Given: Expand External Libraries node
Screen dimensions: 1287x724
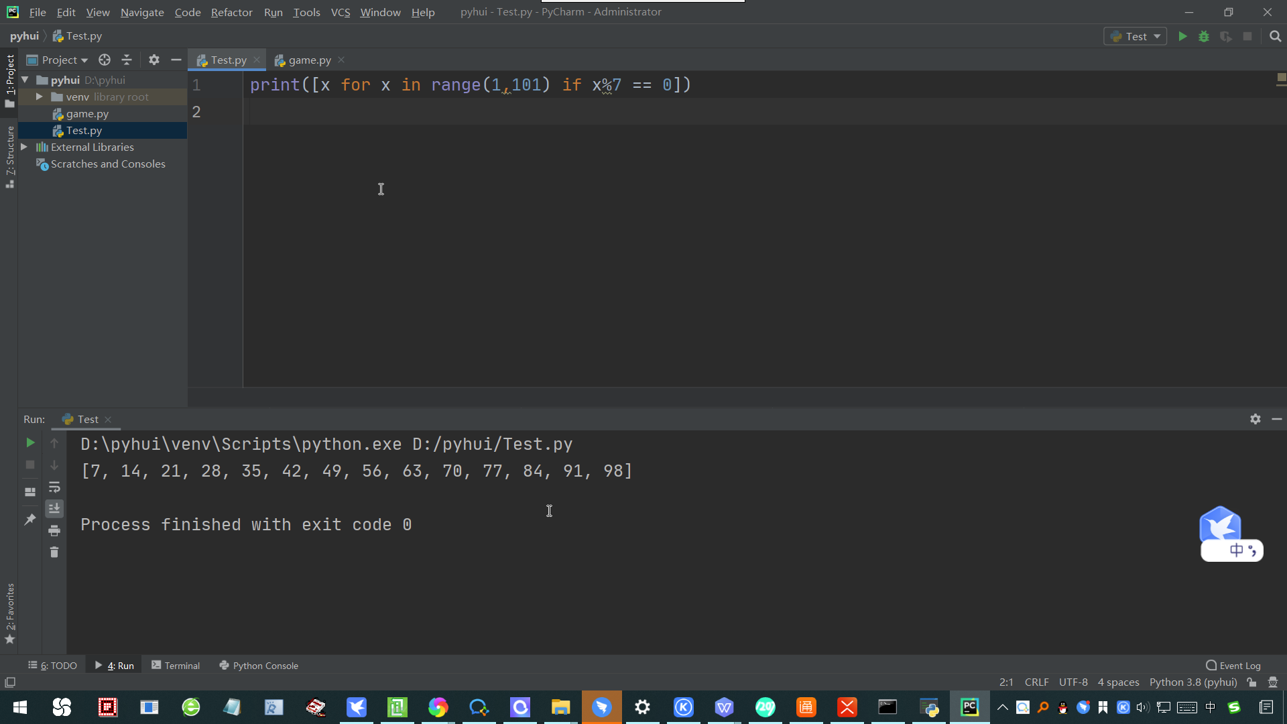Looking at the screenshot, I should (24, 147).
